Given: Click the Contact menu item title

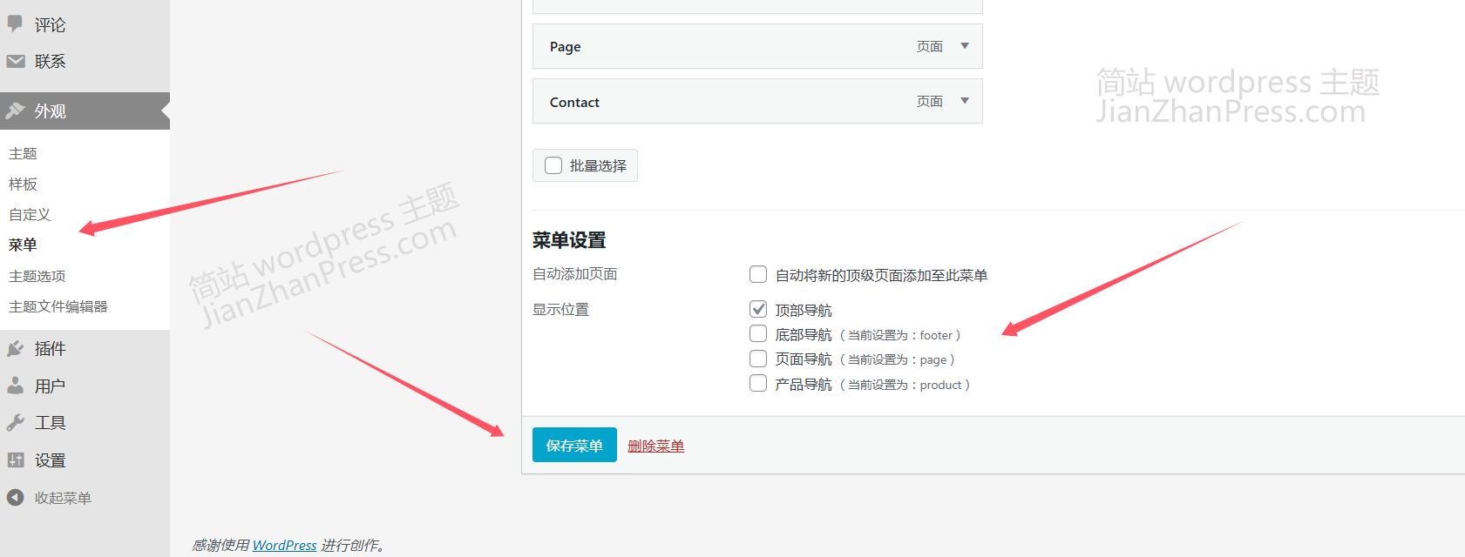Looking at the screenshot, I should (x=574, y=102).
